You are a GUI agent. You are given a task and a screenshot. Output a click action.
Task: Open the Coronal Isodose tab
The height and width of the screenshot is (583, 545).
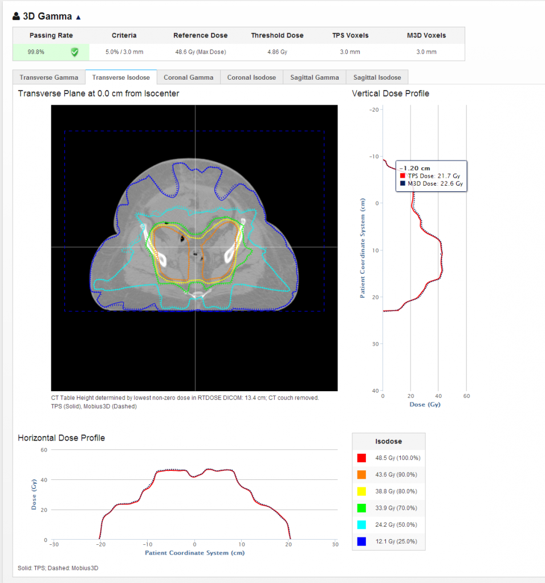coord(251,77)
